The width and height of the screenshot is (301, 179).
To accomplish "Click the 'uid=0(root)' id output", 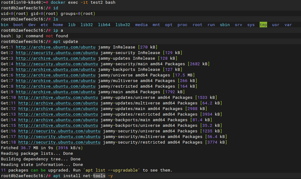I will (14, 14).
